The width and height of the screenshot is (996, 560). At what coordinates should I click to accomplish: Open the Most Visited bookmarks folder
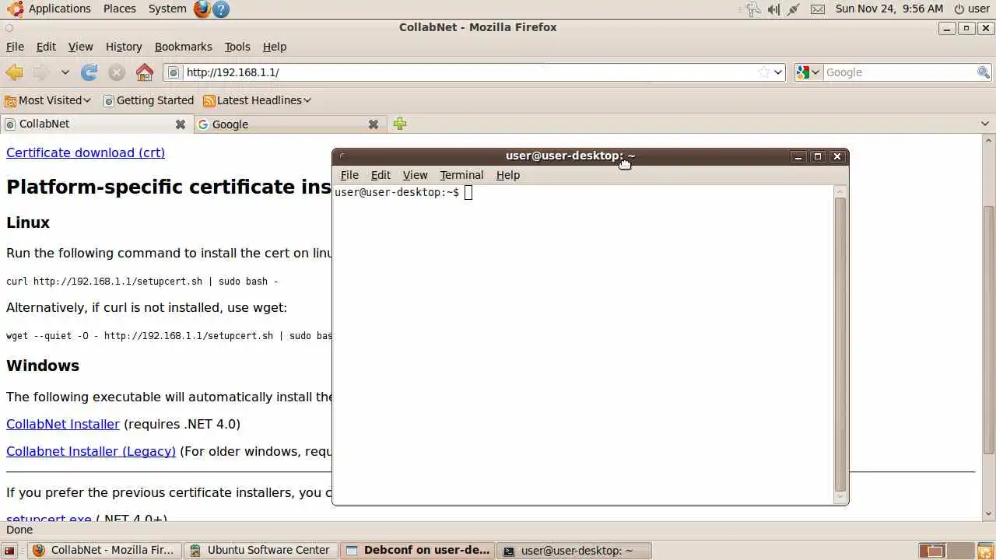pos(47,100)
